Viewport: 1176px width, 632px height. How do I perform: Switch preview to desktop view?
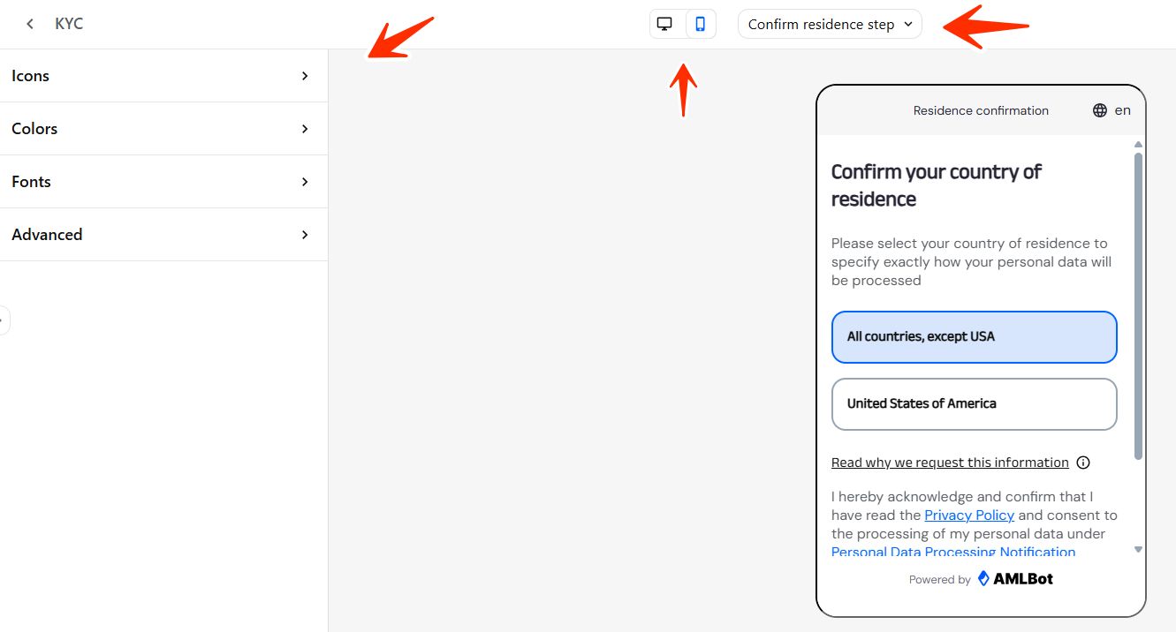[x=664, y=24]
